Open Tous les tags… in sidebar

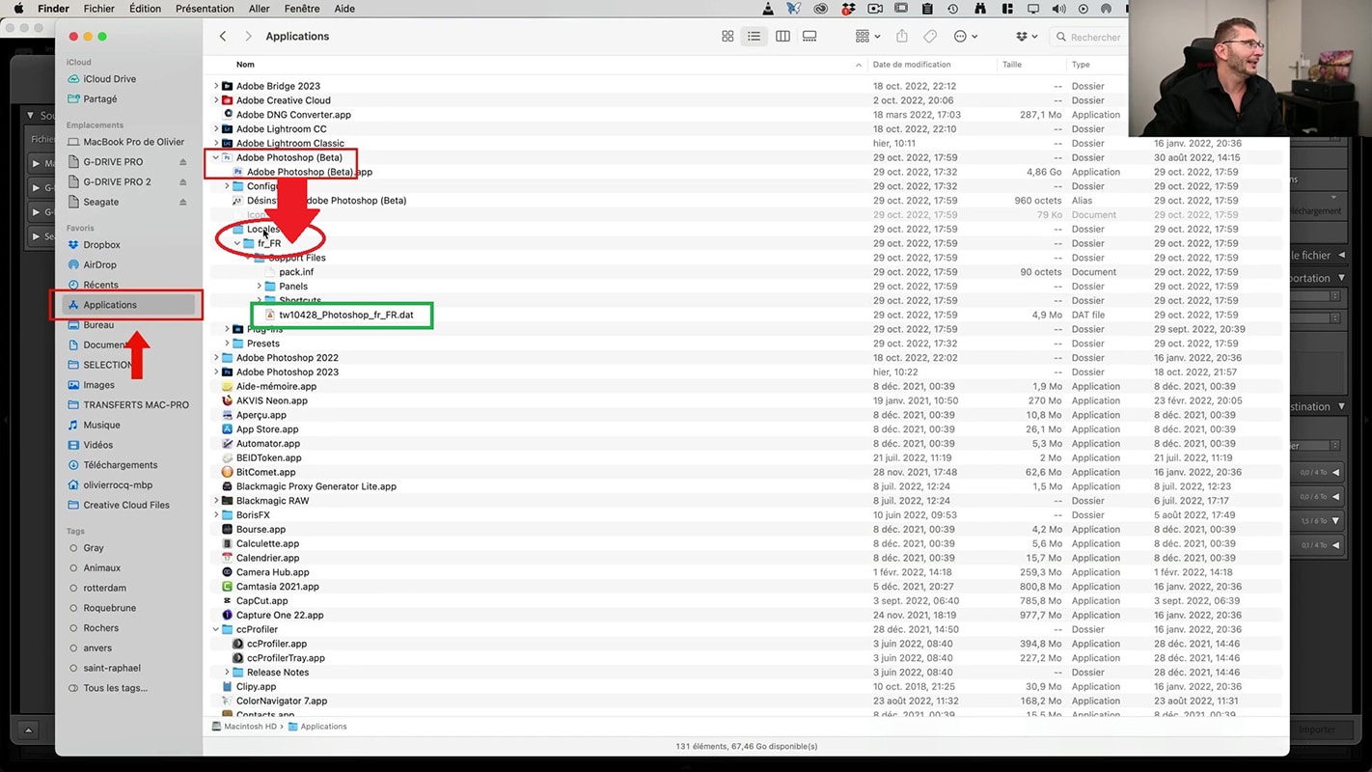(115, 688)
